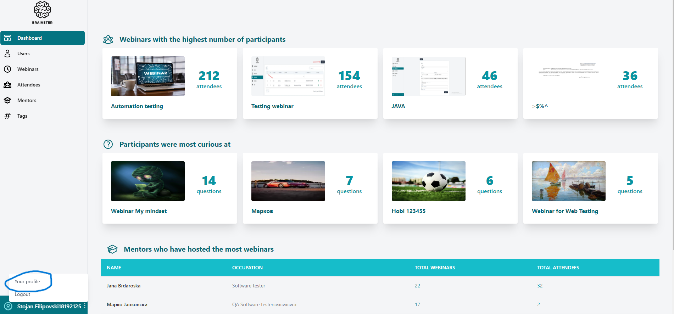The width and height of the screenshot is (674, 314).
Task: Click mentor name Jana Brdaroska
Action: coord(123,286)
